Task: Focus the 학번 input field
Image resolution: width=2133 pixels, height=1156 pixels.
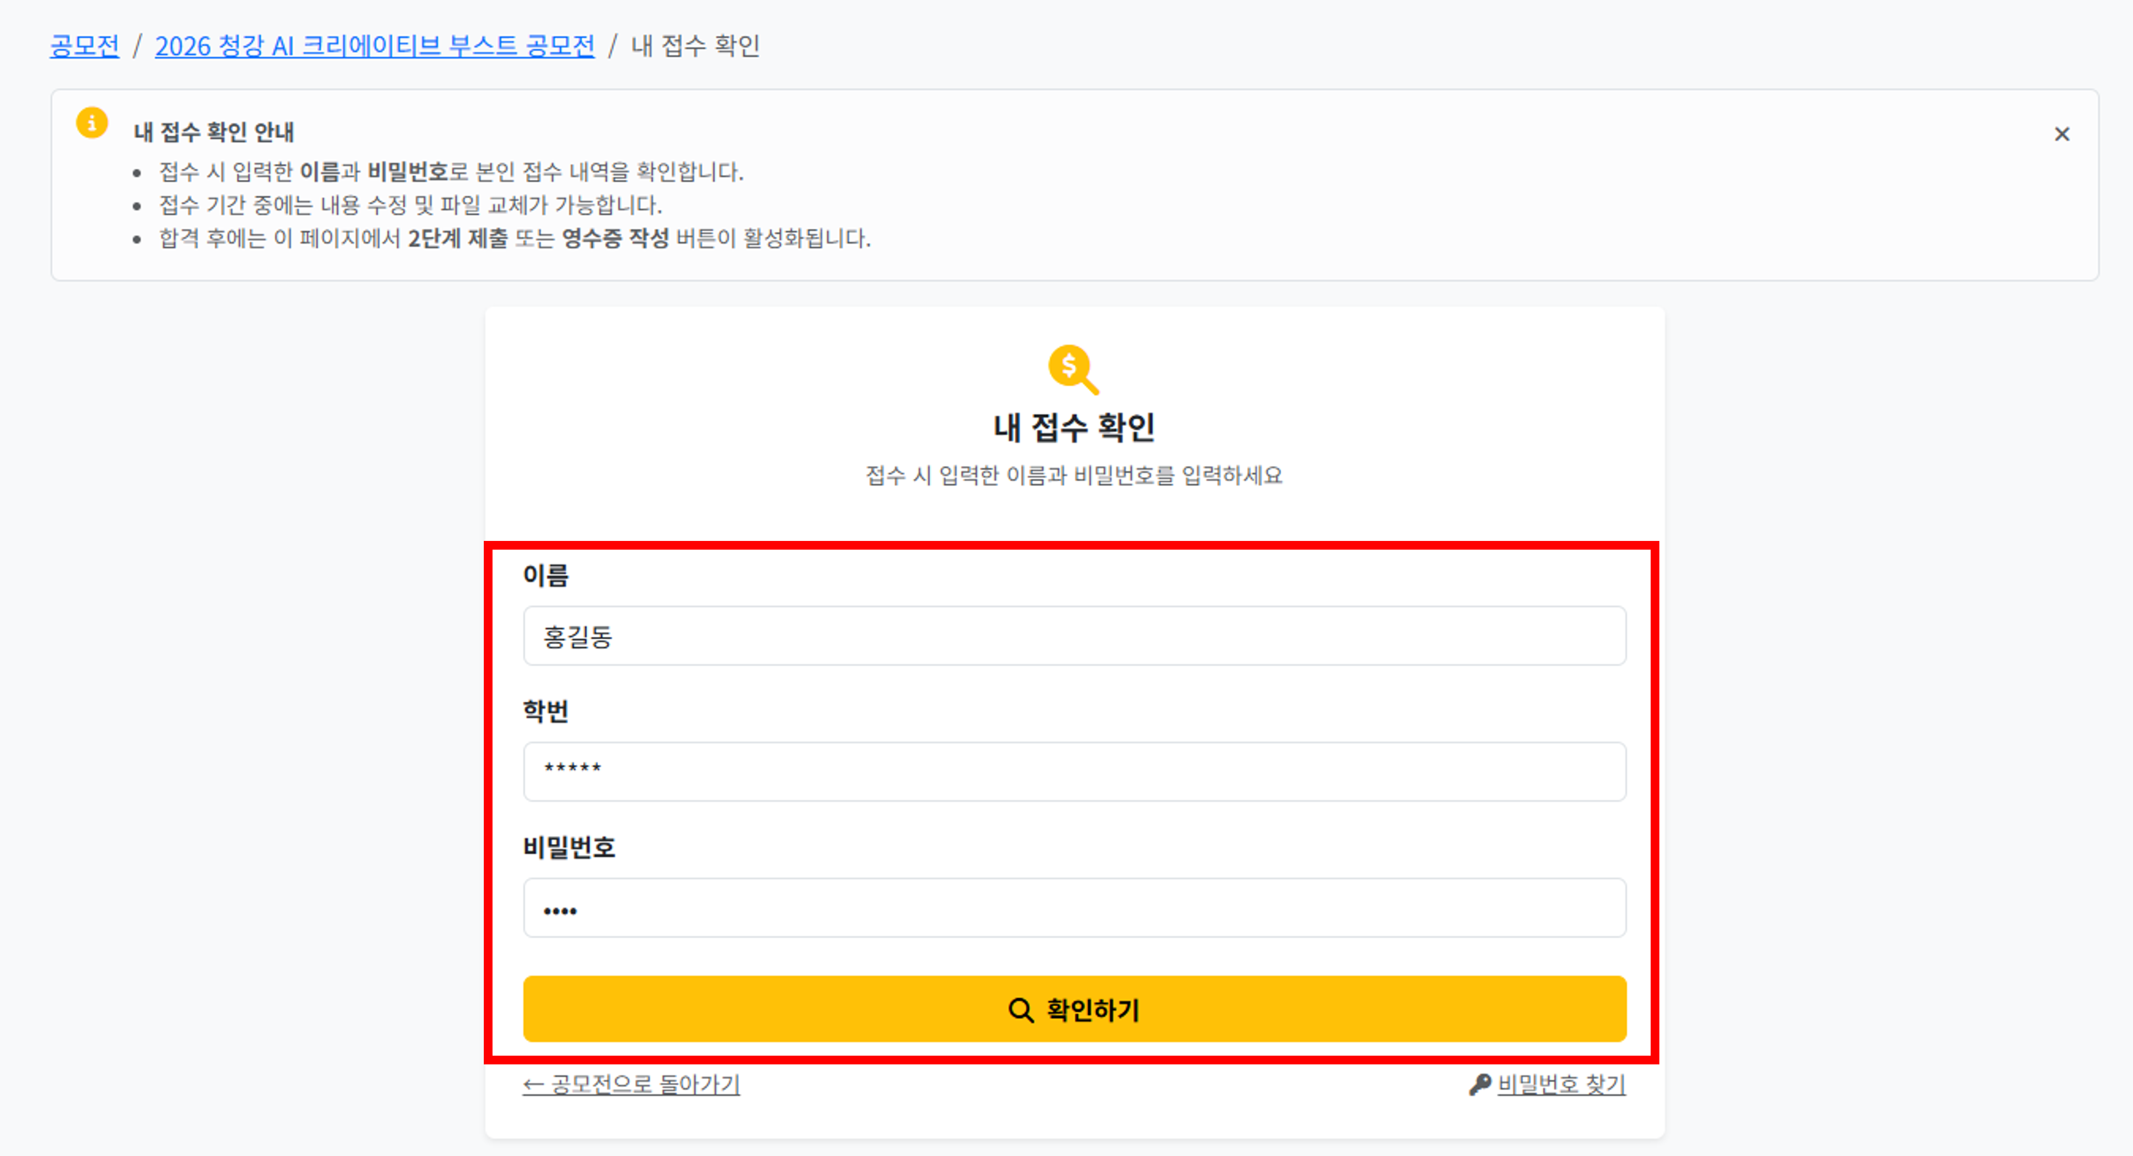Action: pyautogui.click(x=1074, y=771)
